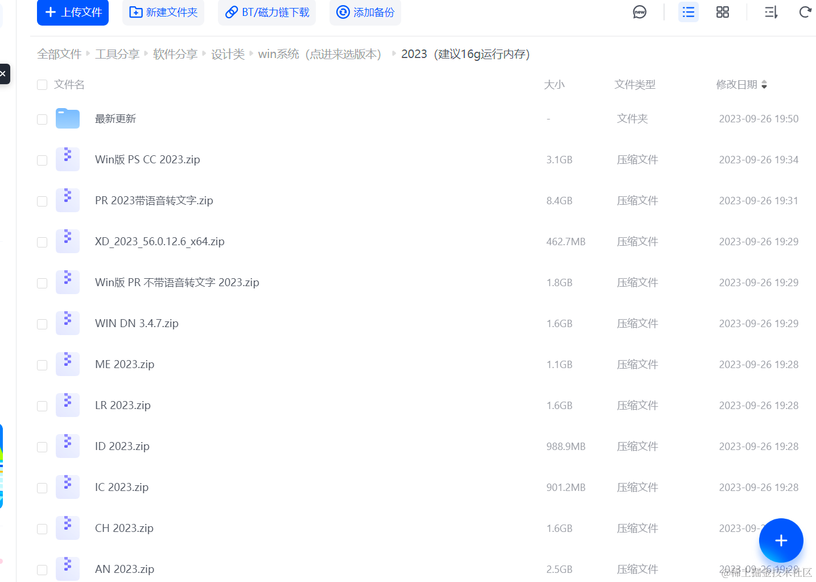Screen dimensions: 816x582
Task: Click zip icon of AN 2023.zip
Action: (x=68, y=569)
